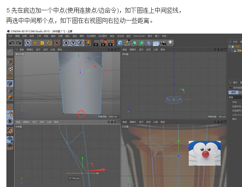Switch to Edges mode in left sidebar
Screen dimensions: 242x187
point(10,91)
